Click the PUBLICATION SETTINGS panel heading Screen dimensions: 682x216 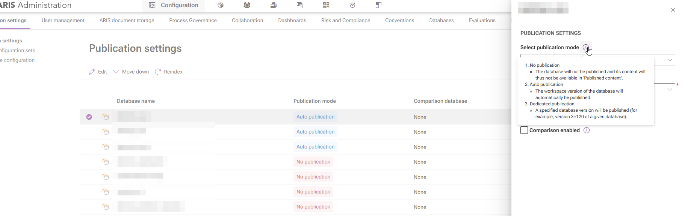coord(550,33)
